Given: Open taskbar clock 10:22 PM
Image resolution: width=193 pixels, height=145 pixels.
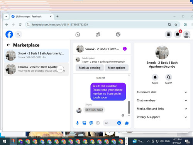Looking at the screenshot, I should [x=177, y=141].
